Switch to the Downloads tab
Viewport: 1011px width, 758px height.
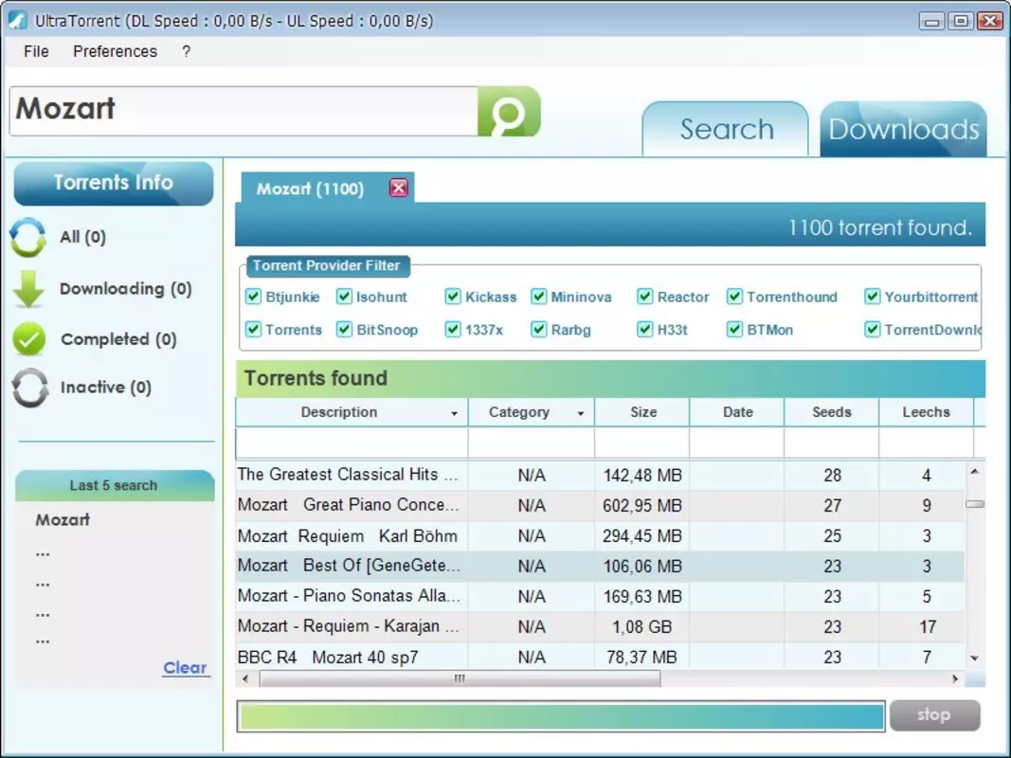(x=903, y=129)
